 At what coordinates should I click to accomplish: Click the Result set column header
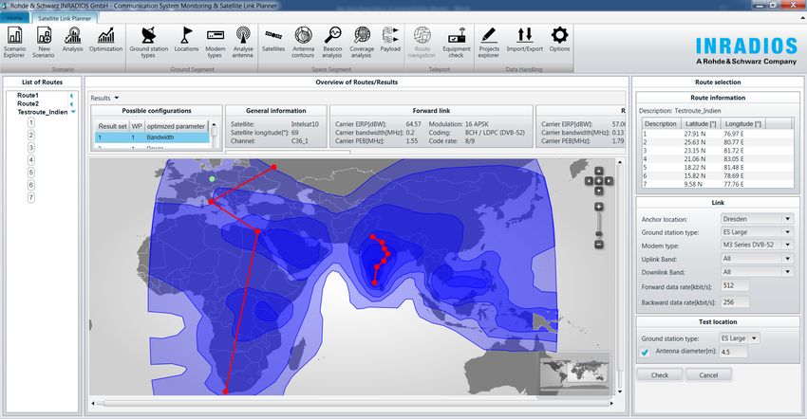112,126
